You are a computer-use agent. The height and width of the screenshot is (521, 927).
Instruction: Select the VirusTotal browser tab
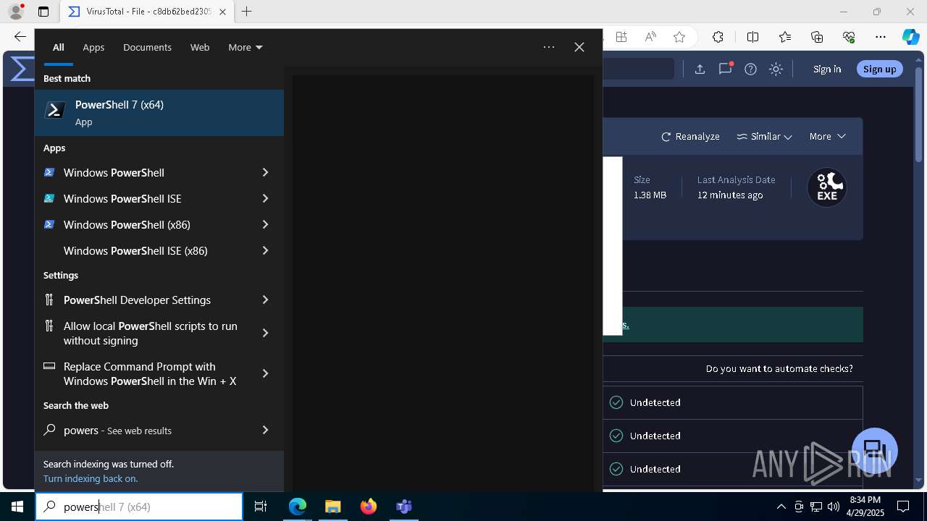point(147,12)
